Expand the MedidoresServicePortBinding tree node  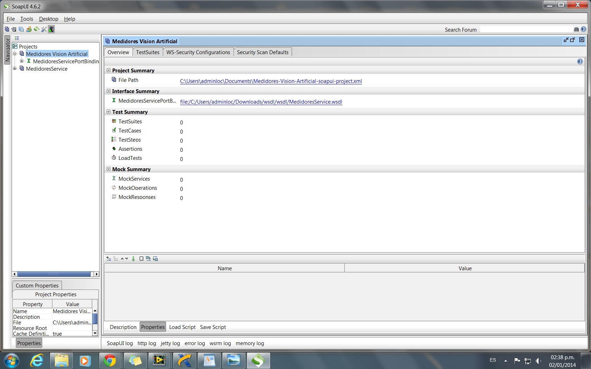coord(22,61)
